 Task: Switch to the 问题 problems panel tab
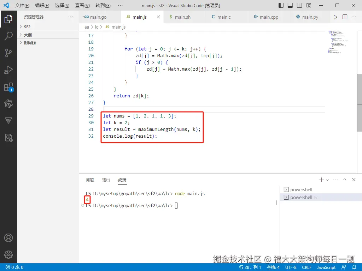[90, 180]
